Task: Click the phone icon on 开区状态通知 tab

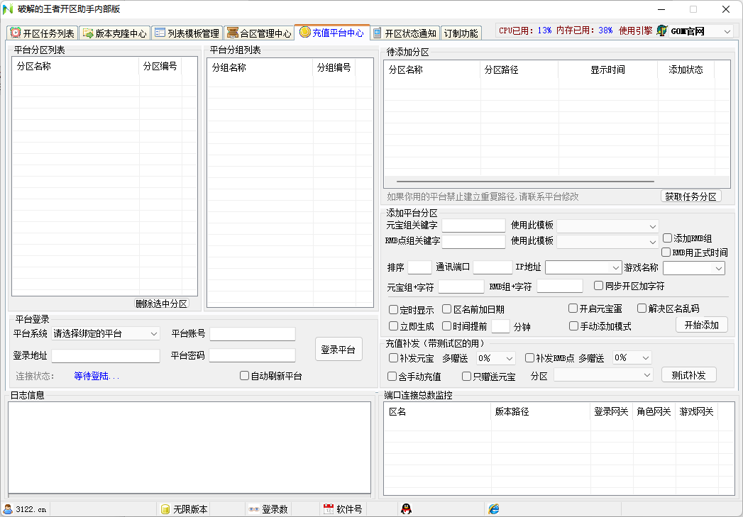Action: point(378,33)
